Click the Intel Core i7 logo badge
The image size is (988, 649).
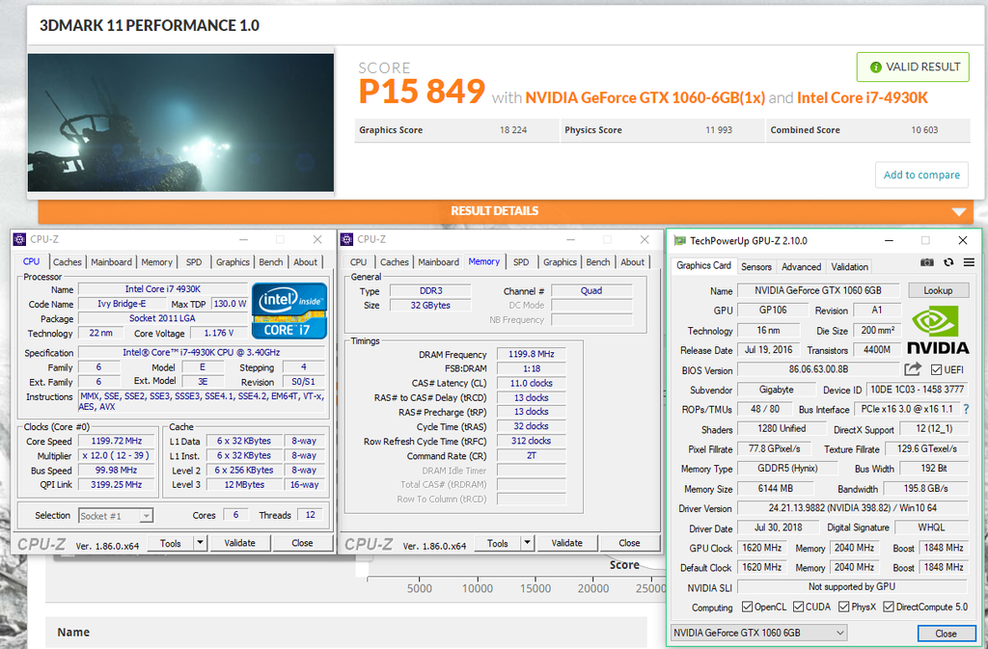point(289,311)
